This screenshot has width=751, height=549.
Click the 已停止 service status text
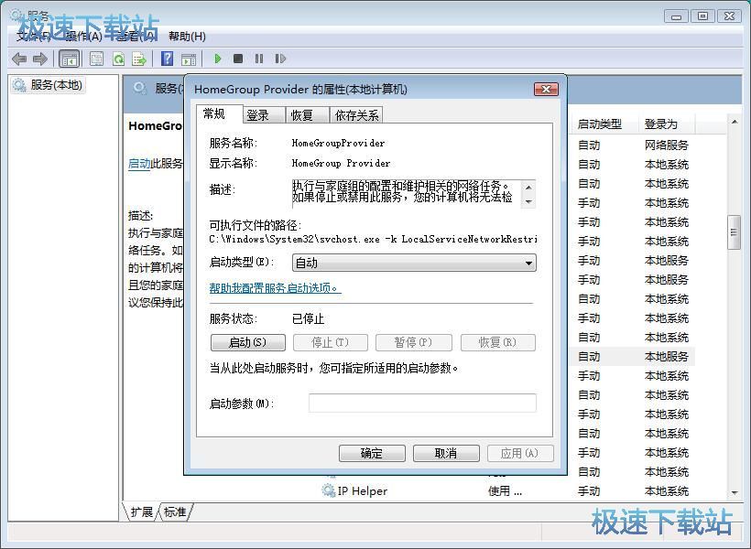[308, 318]
